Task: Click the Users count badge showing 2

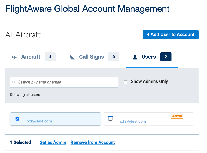Action: (166, 57)
